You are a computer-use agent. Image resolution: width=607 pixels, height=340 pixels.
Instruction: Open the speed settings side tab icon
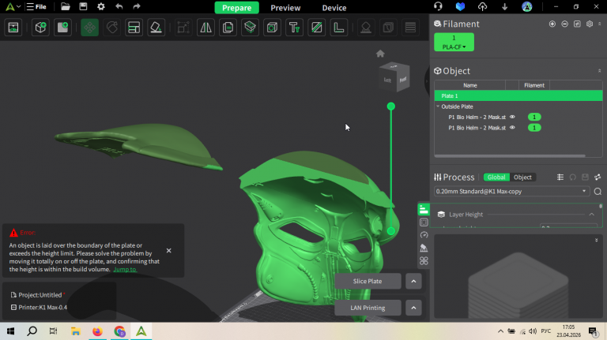[x=424, y=235]
